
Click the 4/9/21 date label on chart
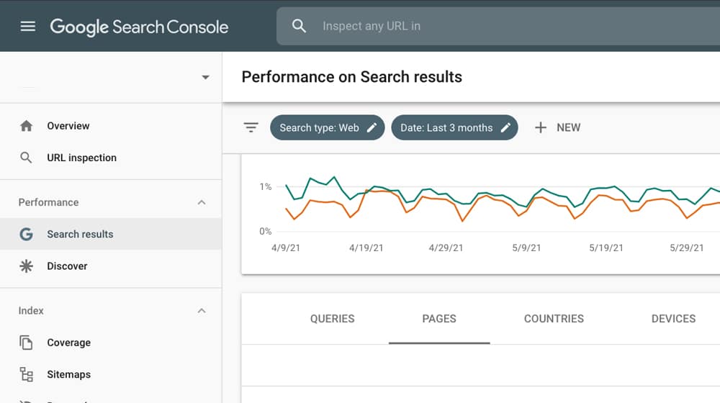click(286, 248)
